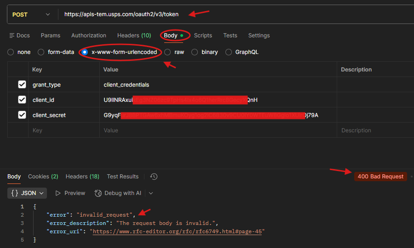414x248 pixels.
Task: Uncheck the client_id row checkbox
Action: coord(22,100)
